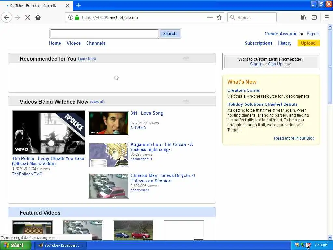Open site information icon in address bar
The width and height of the screenshot is (333, 250).
pos(70,17)
